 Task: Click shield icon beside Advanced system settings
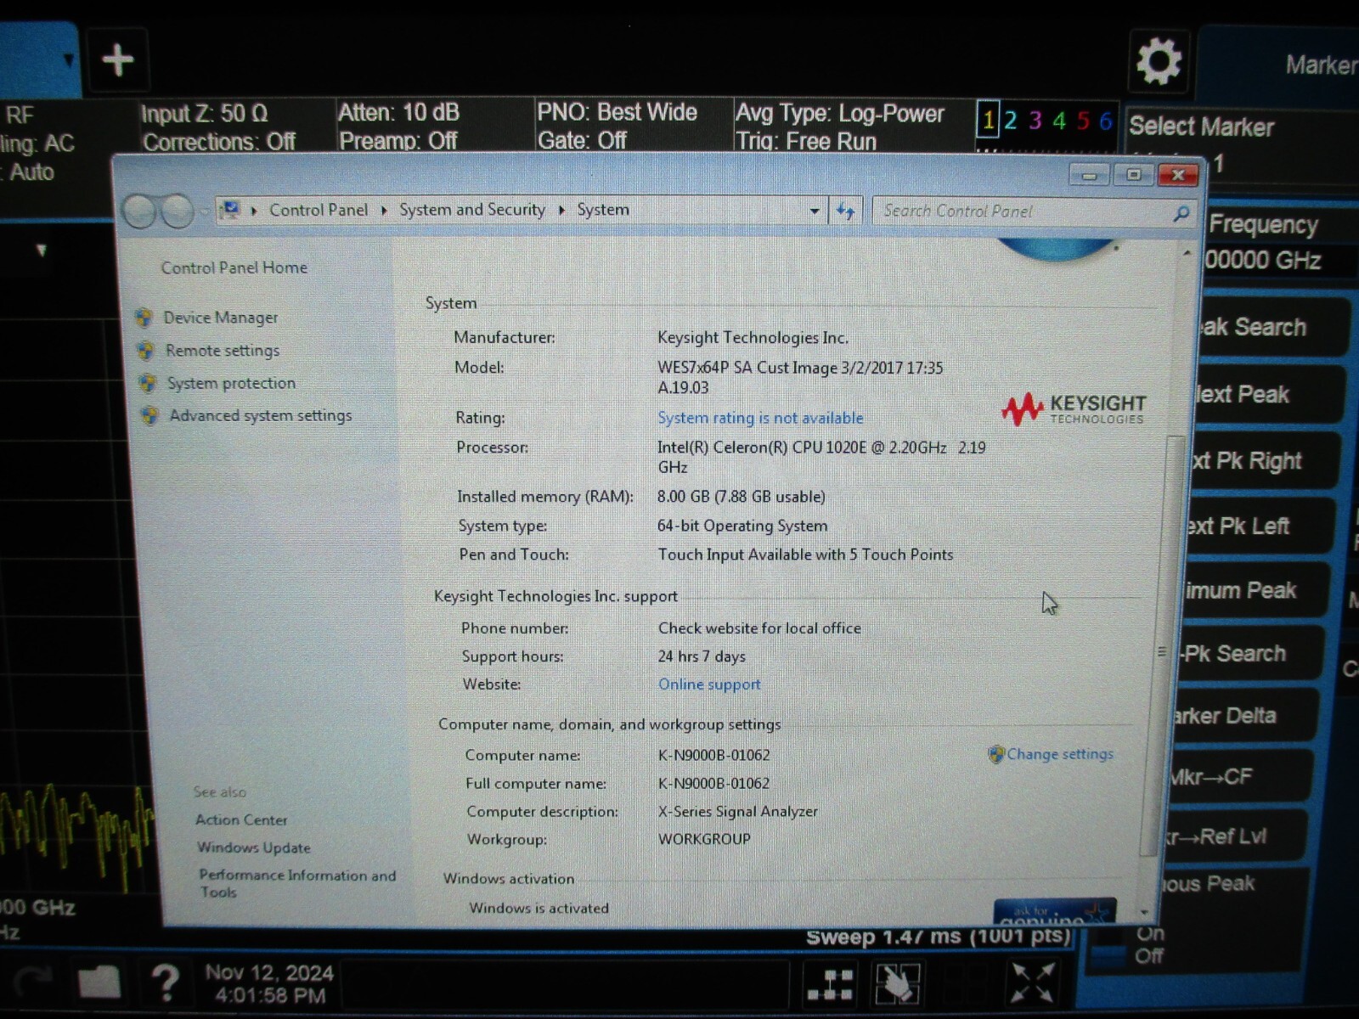point(149,415)
